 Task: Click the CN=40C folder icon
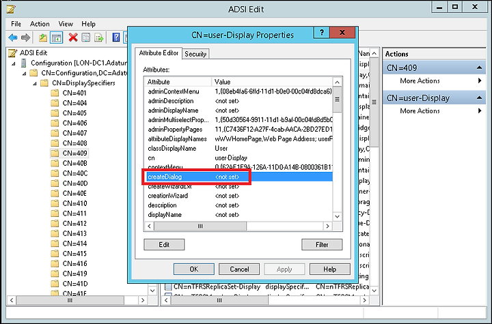coord(55,173)
